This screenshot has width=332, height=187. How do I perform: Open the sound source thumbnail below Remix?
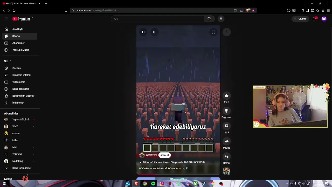pos(227,171)
